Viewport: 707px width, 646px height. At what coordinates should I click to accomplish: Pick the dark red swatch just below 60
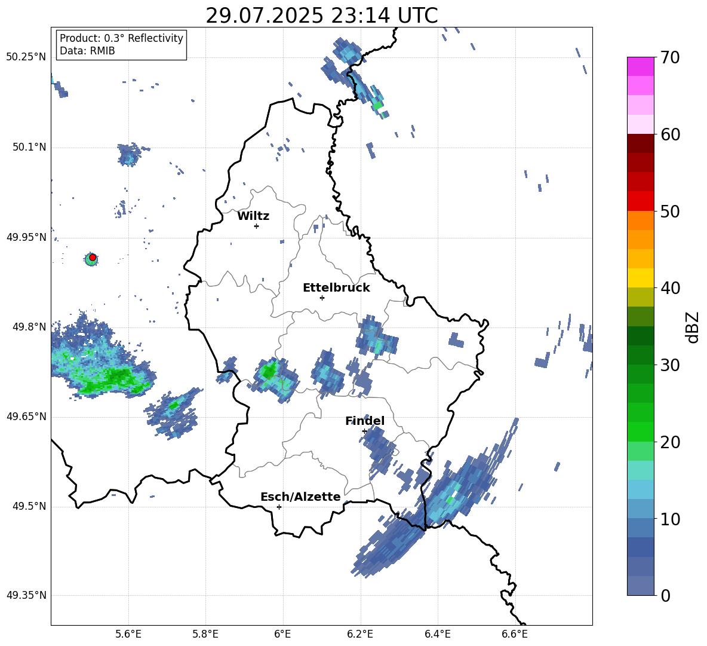(x=640, y=143)
